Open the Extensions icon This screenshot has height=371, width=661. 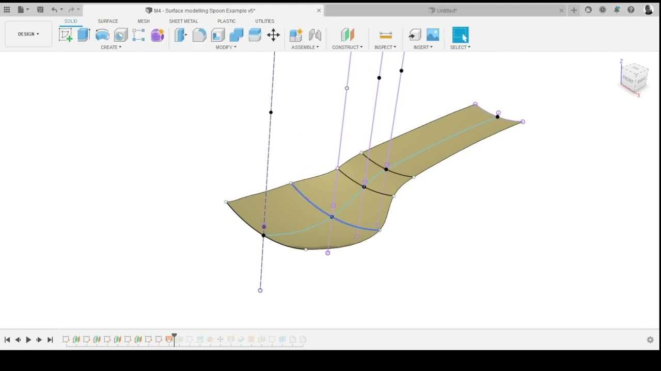(x=588, y=10)
